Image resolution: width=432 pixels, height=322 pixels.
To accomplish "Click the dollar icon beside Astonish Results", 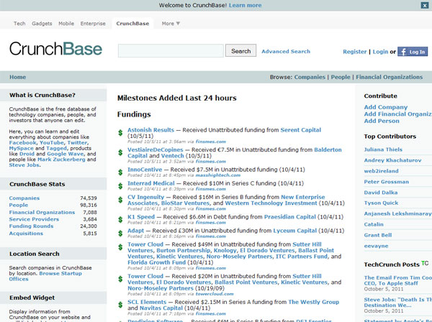I will pyautogui.click(x=120, y=133).
